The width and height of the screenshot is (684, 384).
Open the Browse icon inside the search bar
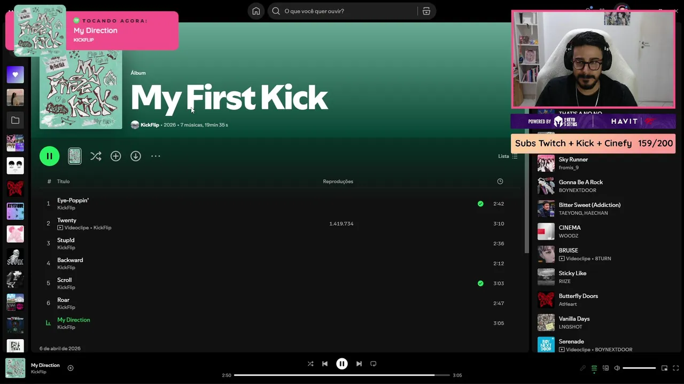pos(426,11)
